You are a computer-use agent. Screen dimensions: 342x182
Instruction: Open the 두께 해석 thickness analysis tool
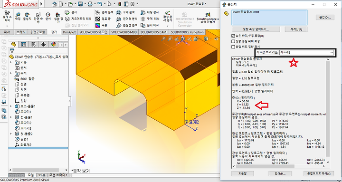(x=150, y=19)
